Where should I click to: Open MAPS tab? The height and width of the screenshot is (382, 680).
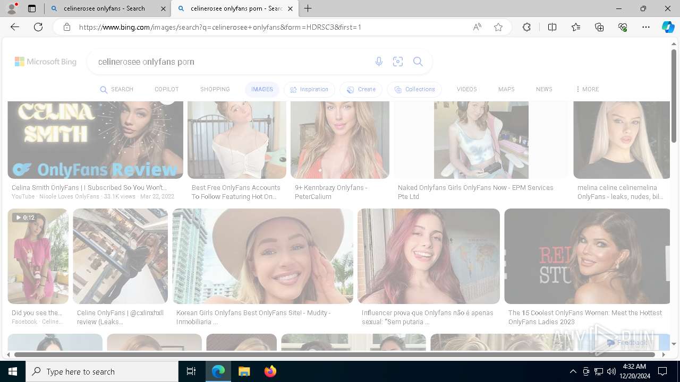[x=506, y=89]
